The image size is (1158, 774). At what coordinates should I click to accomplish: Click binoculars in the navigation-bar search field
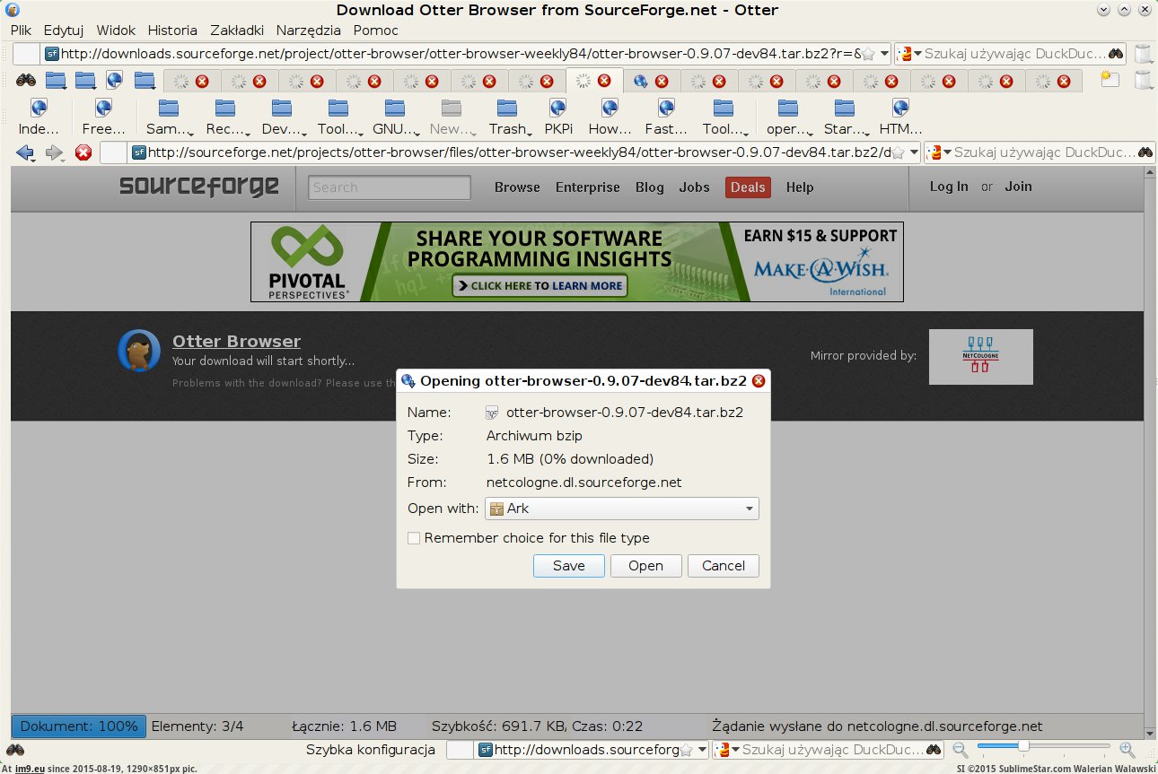coord(1145,152)
